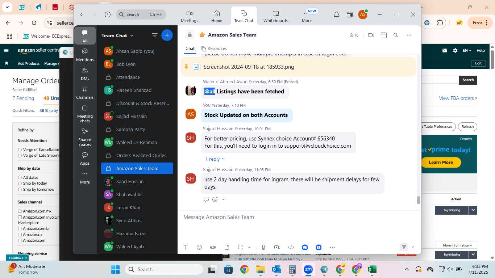
Task: Open the Zoom calendar icon beside the bell
Action: 350,14
